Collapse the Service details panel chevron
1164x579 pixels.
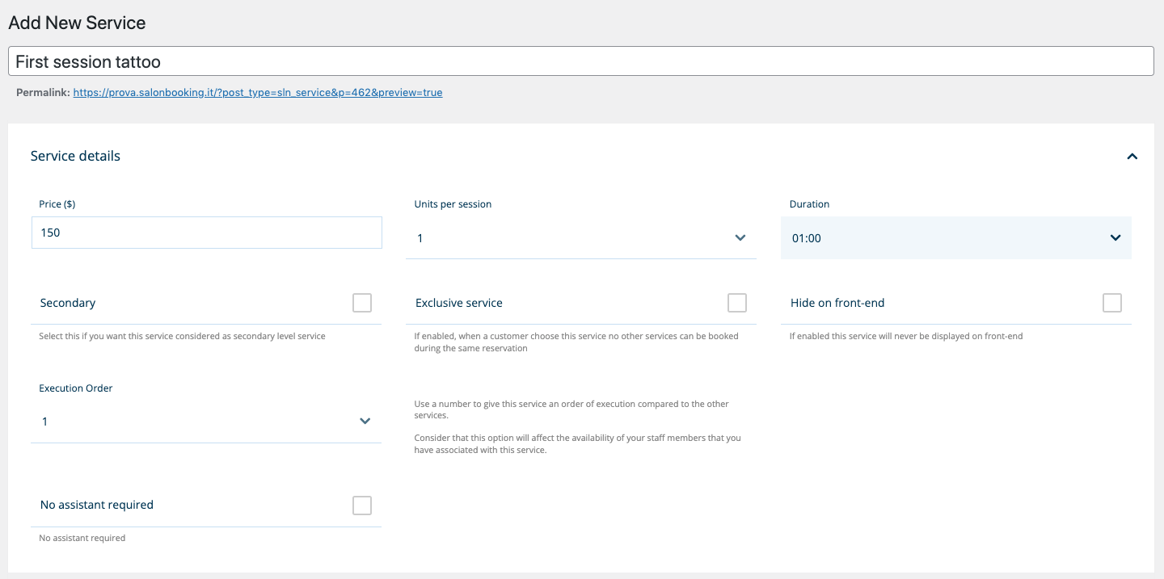tap(1132, 157)
